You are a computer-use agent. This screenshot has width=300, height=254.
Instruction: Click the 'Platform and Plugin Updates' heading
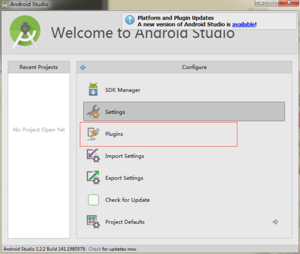tap(175, 18)
